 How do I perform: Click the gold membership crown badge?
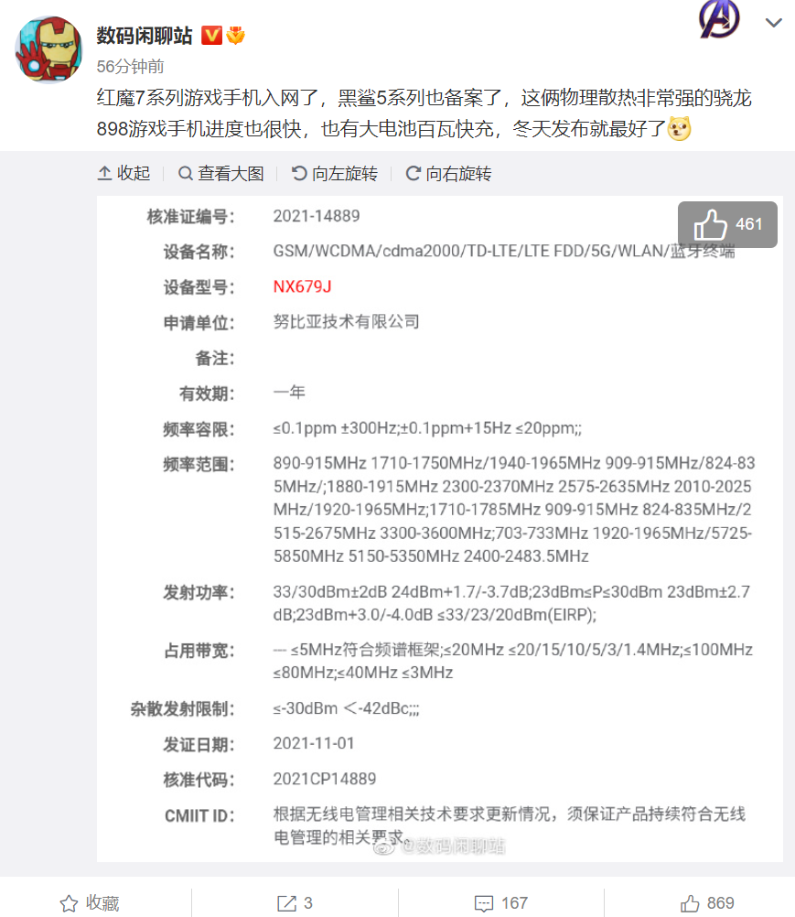coord(236,36)
